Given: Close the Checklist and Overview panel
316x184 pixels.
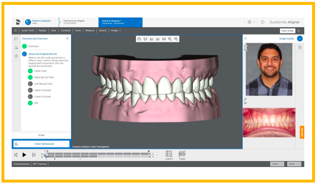Looking at the screenshot, I should 67,38.
